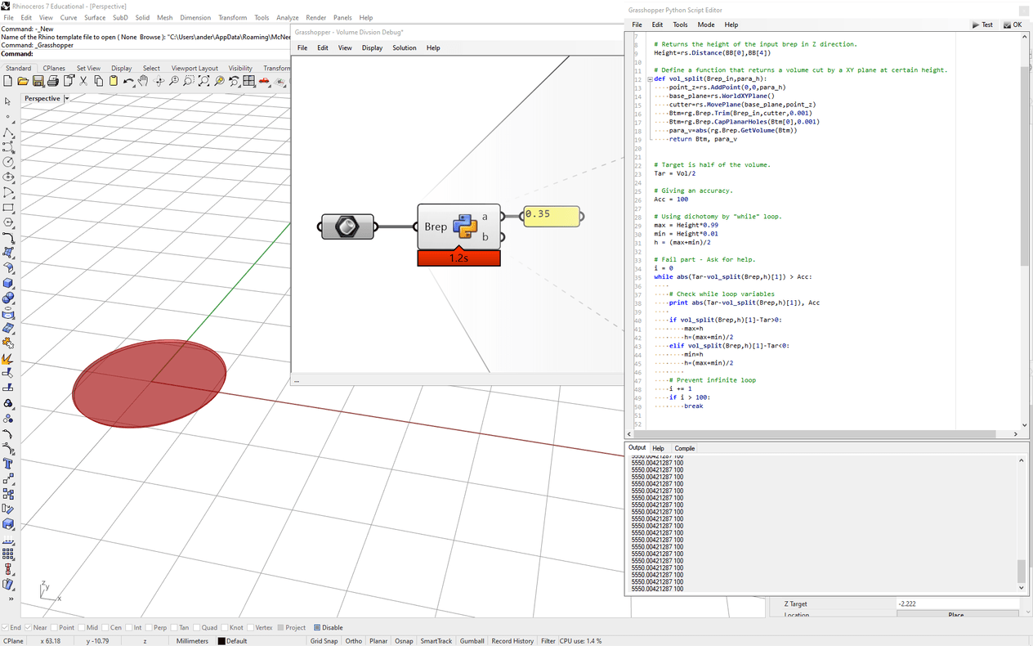
Task: Click the Print icon in toolbar
Action: [53, 81]
